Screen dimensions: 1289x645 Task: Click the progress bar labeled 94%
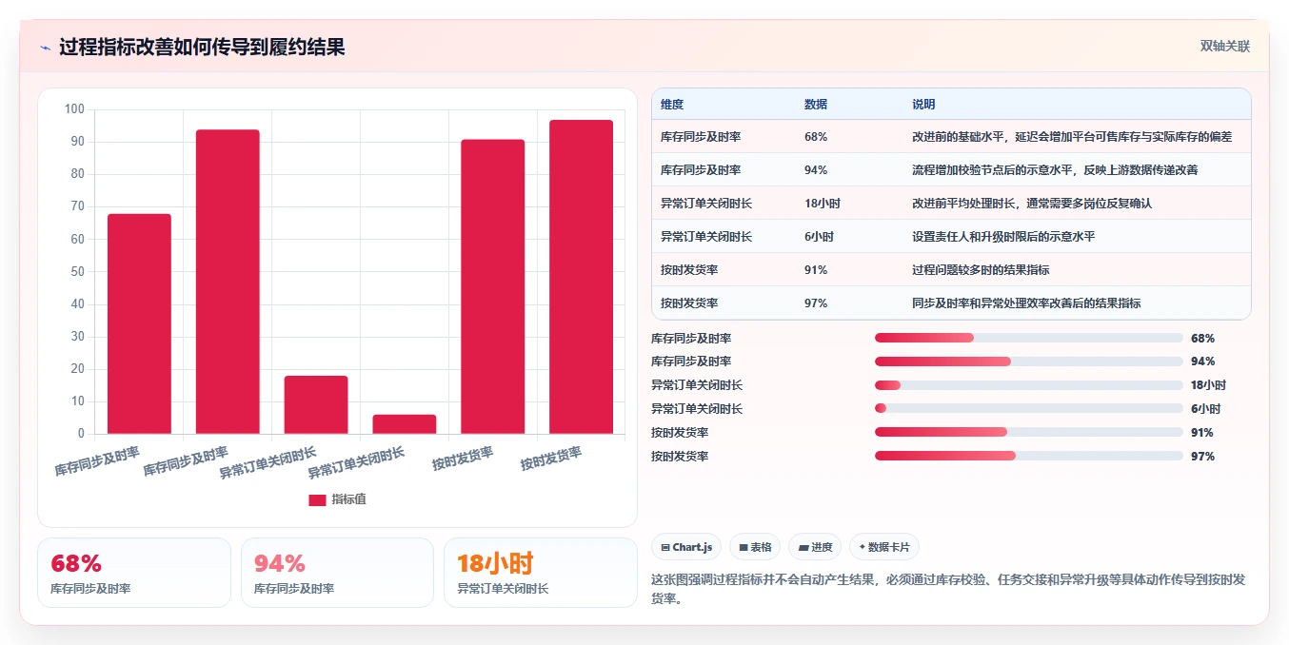click(x=1029, y=362)
